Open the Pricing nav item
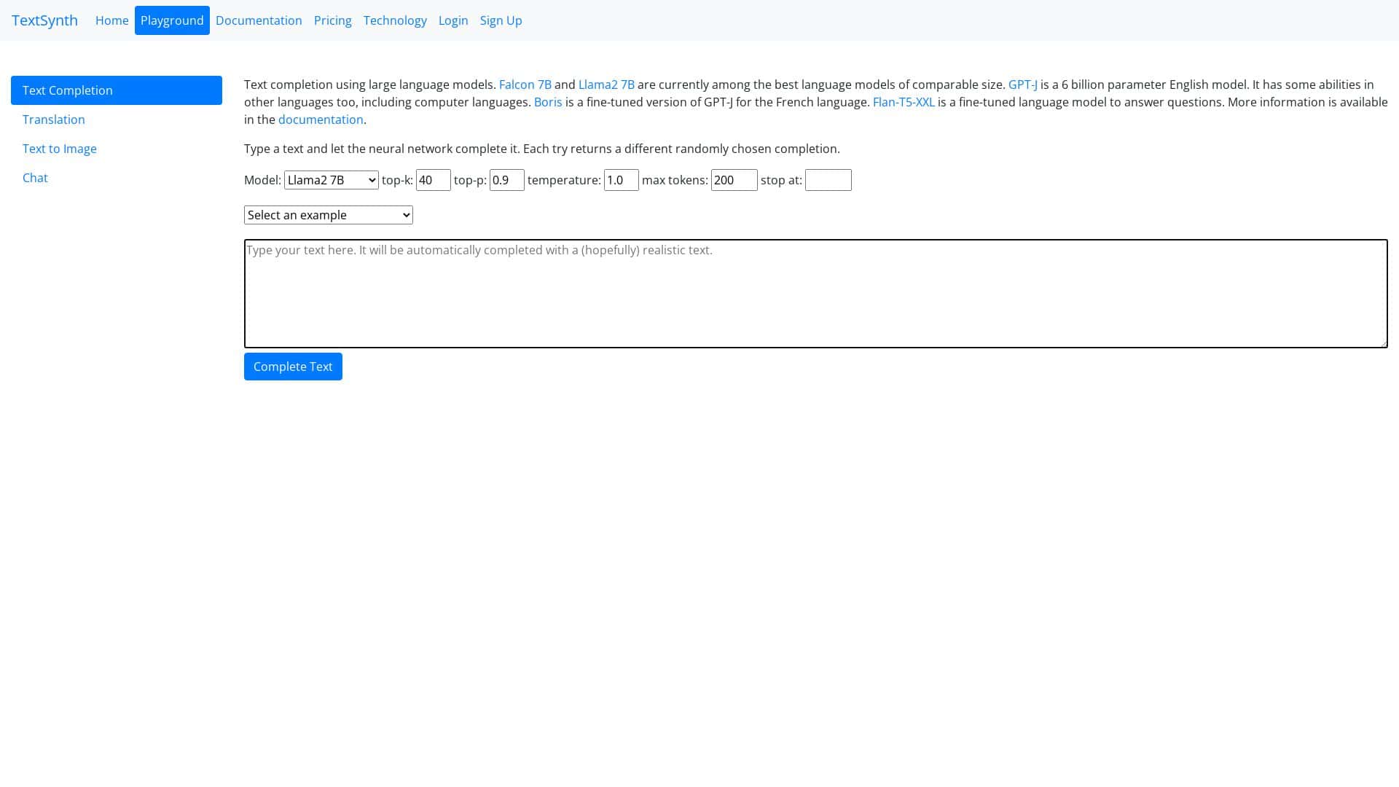The image size is (1399, 787). (x=332, y=20)
